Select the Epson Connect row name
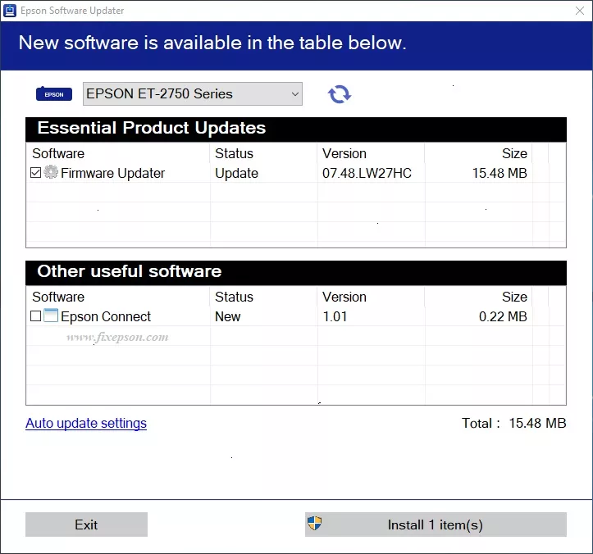The height and width of the screenshot is (554, 593). [106, 316]
